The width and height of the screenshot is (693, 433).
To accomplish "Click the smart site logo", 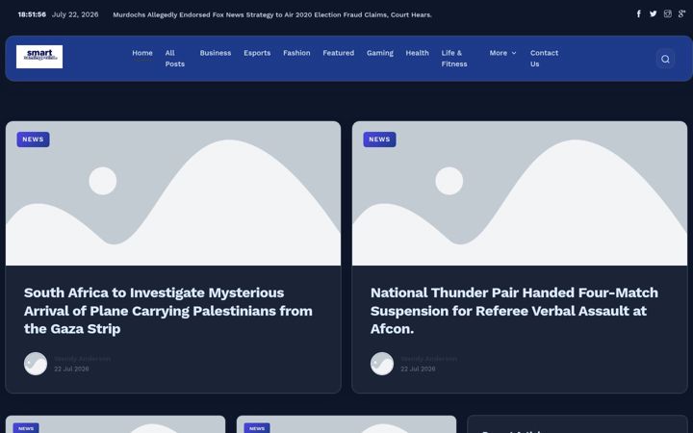I will (39, 57).
